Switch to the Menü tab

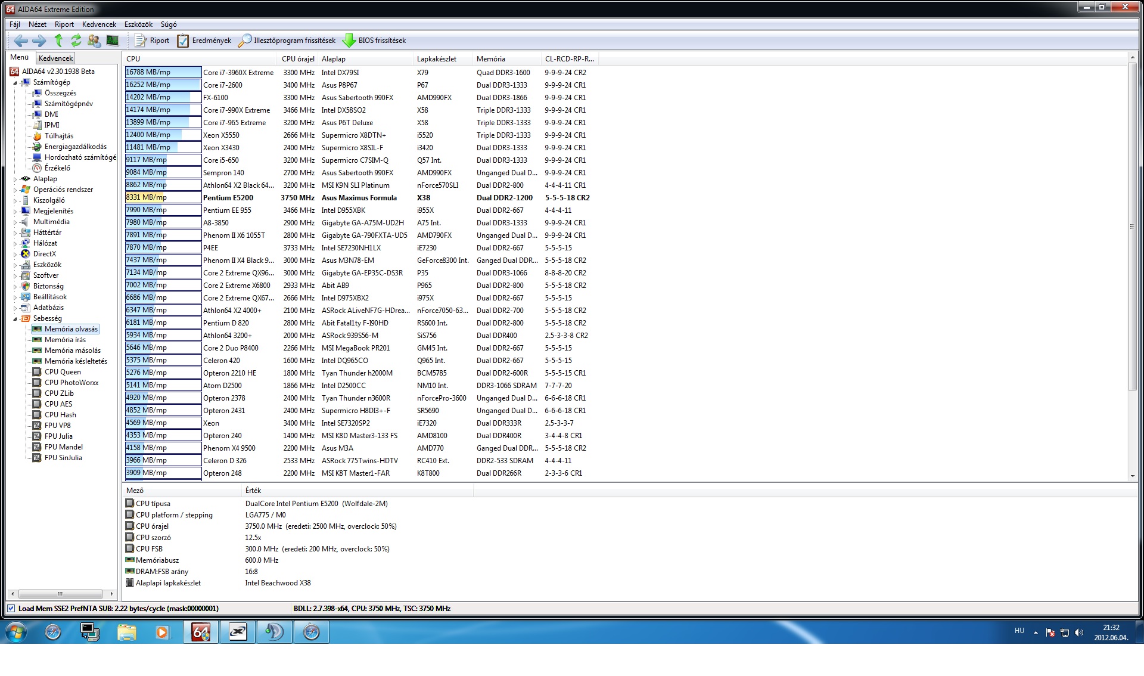point(20,57)
